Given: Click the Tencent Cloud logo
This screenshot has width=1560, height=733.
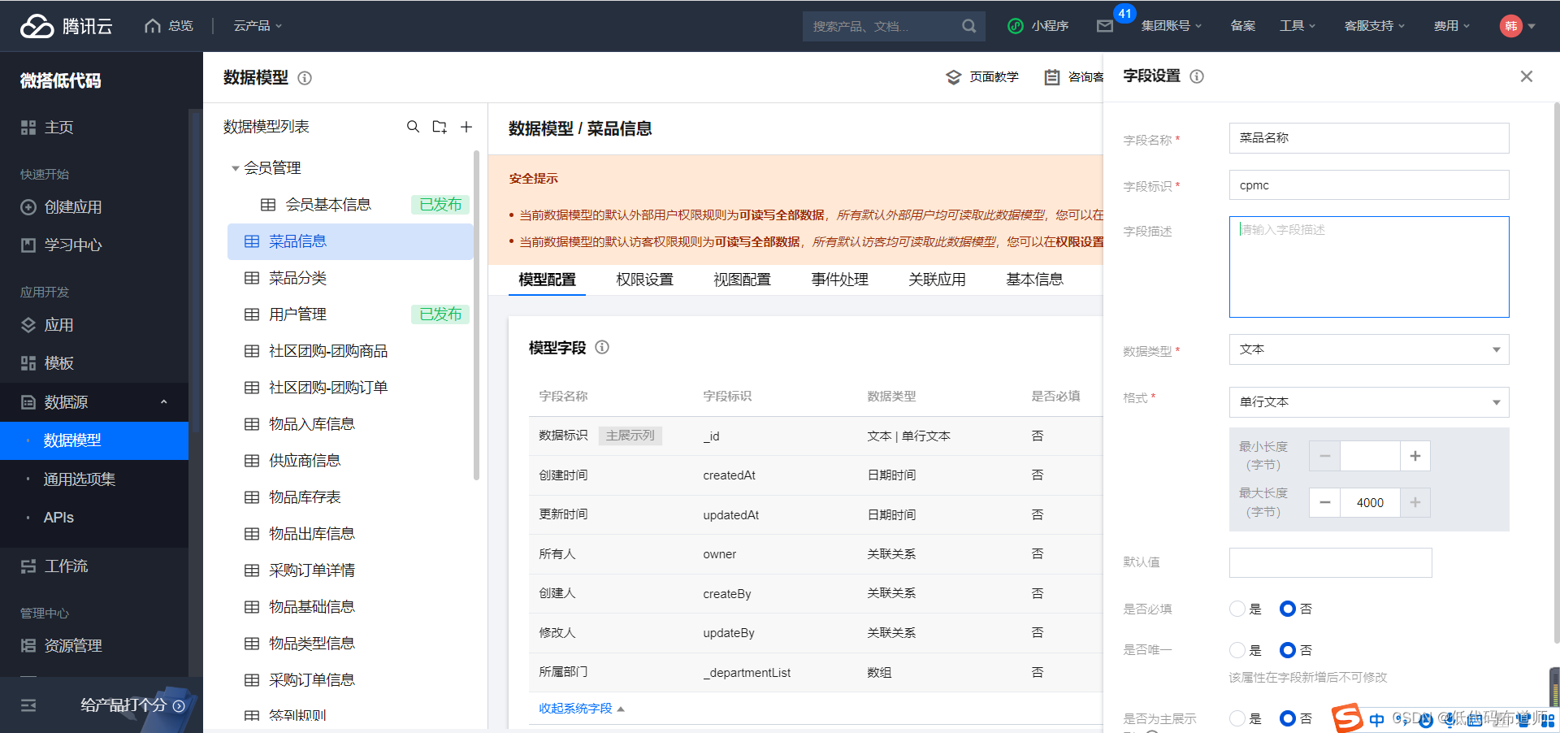Looking at the screenshot, I should click(66, 26).
